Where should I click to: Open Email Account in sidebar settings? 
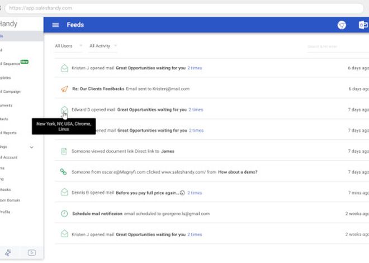tap(9, 157)
